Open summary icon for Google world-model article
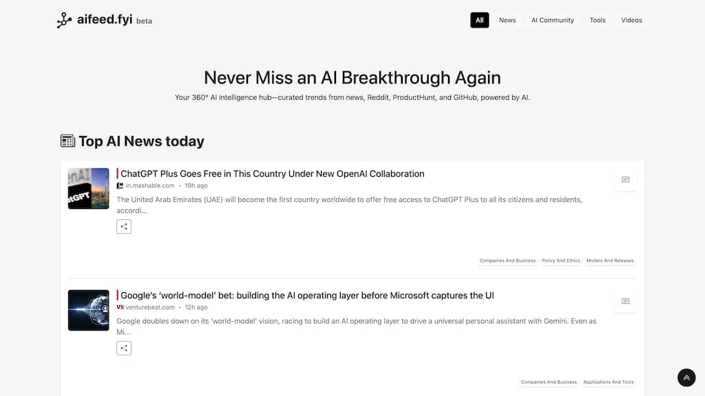Image resolution: width=705 pixels, height=396 pixels. (625, 301)
